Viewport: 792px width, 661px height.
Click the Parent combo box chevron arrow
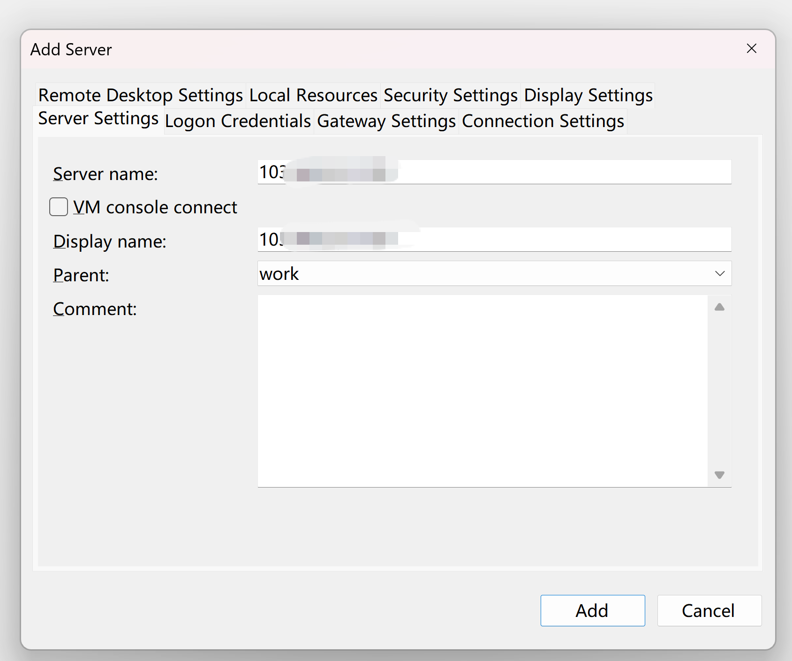point(720,273)
